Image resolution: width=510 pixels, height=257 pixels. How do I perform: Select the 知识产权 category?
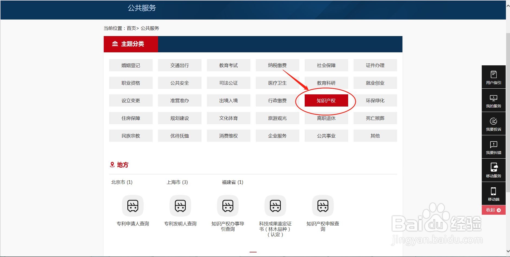[326, 100]
